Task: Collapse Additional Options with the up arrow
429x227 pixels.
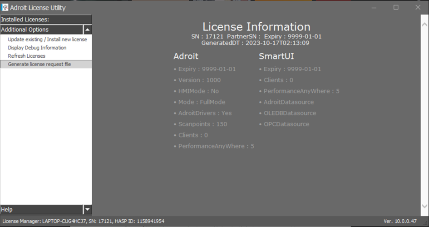Action: coord(87,30)
